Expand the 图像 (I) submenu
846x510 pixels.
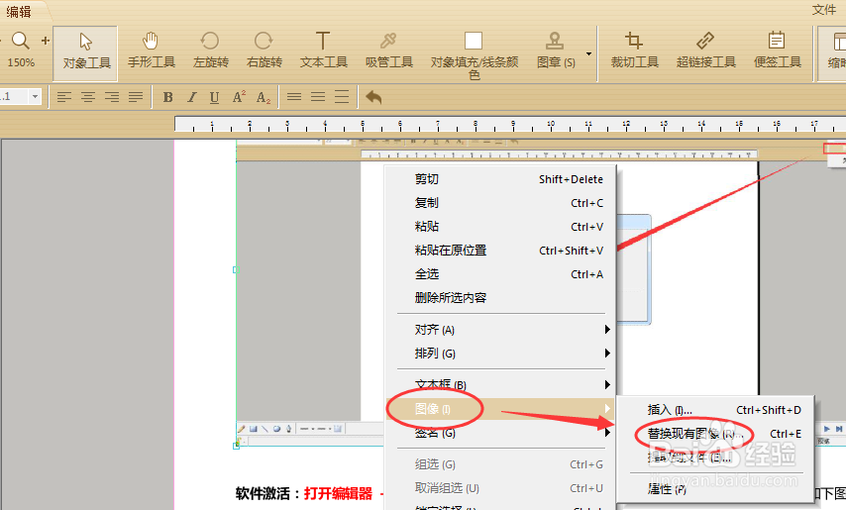pyautogui.click(x=500, y=409)
